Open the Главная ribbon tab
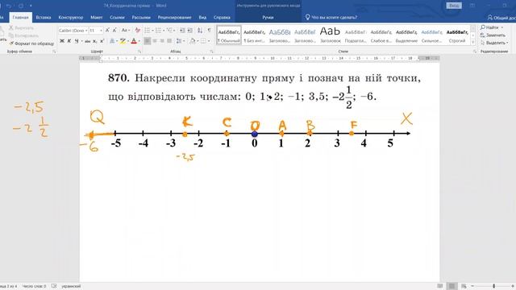This screenshot has width=516, height=290. pos(20,18)
